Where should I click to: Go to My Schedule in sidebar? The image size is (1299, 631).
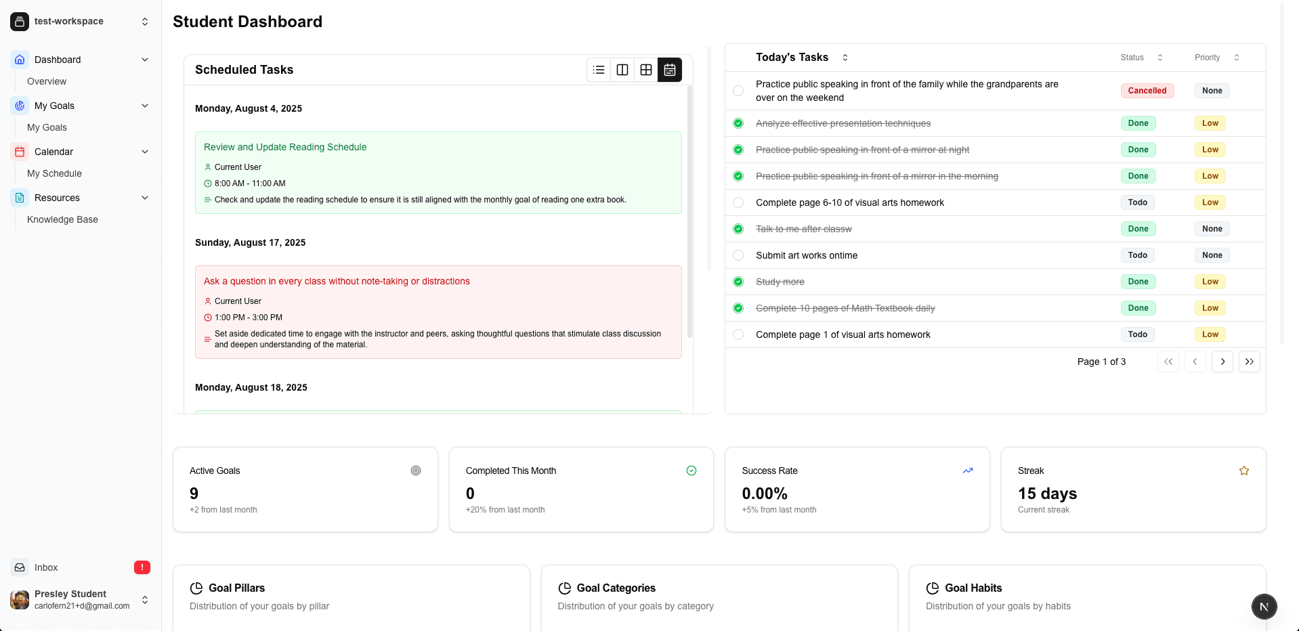pyautogui.click(x=54, y=173)
